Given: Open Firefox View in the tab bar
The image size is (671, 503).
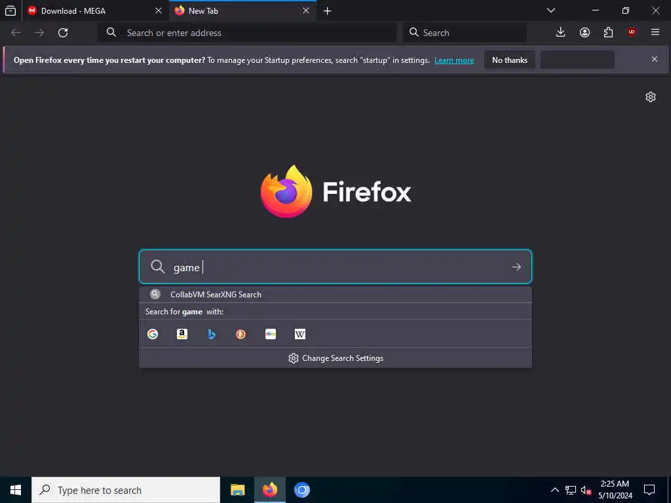Looking at the screenshot, I should (10, 10).
